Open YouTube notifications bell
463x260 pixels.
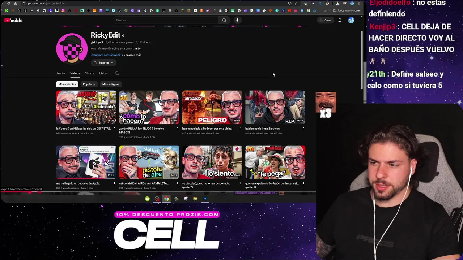pos(340,20)
